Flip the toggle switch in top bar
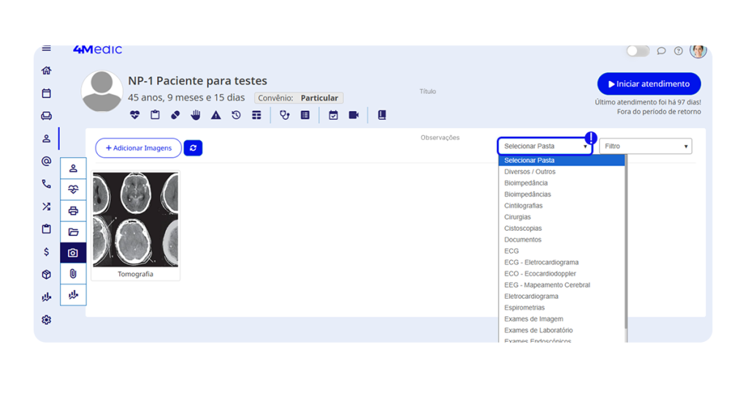 (638, 51)
